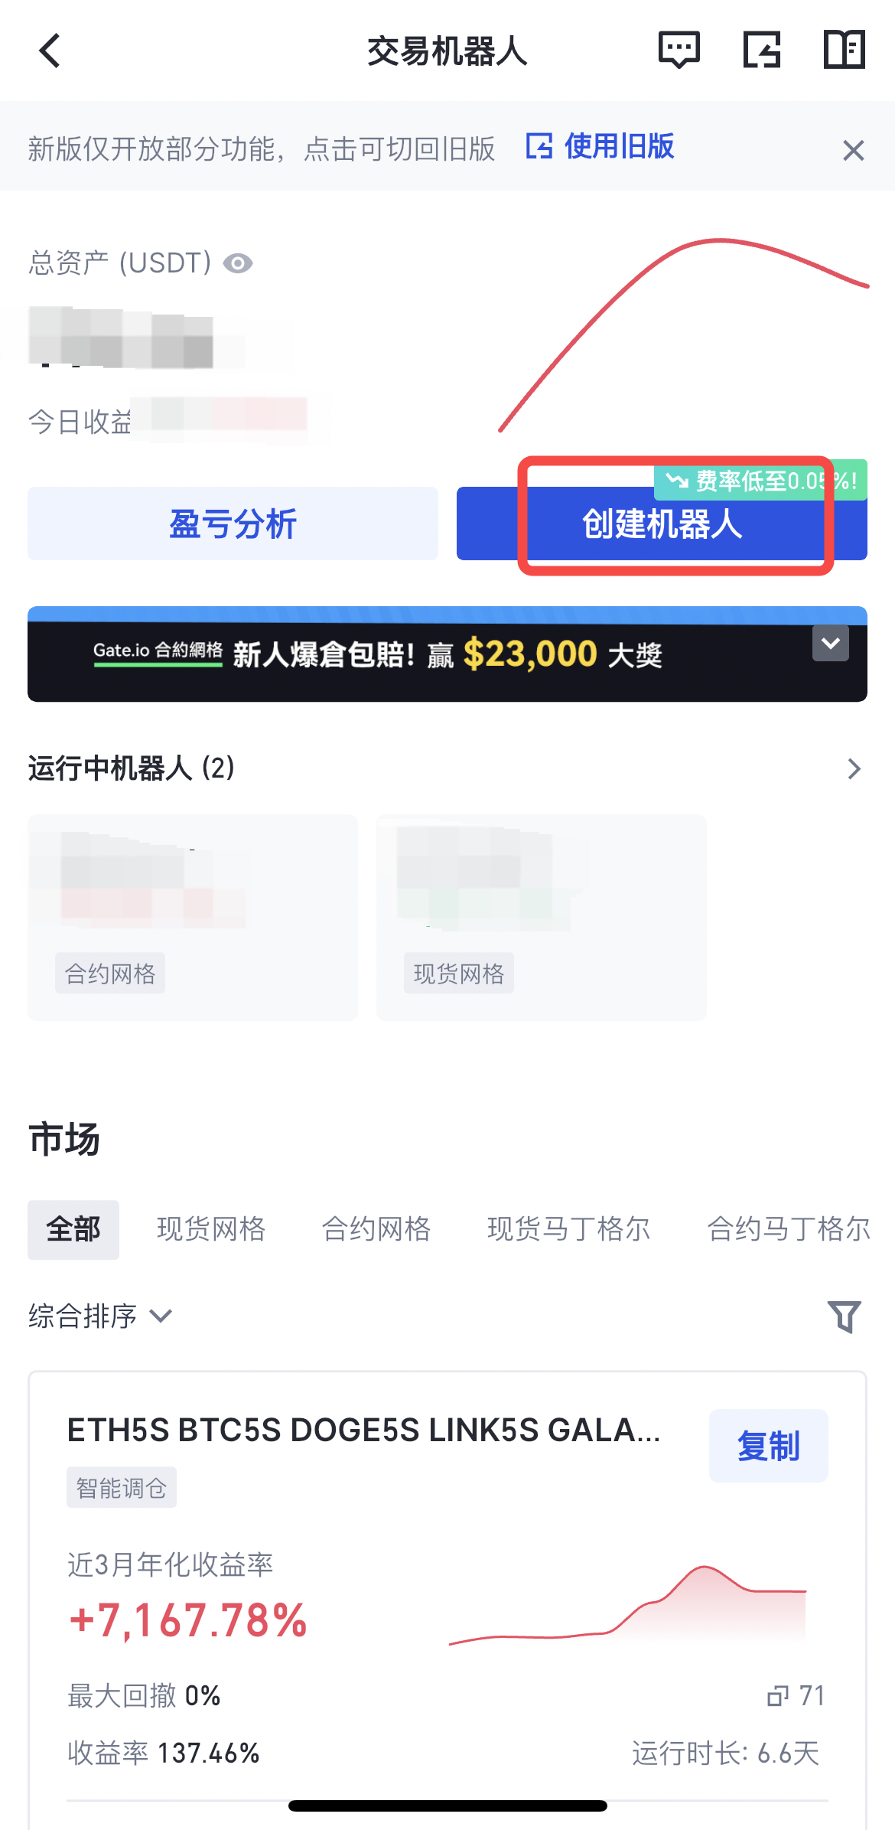Open the market filter funnel icon
Image resolution: width=895 pixels, height=1830 pixels.
point(845,1316)
